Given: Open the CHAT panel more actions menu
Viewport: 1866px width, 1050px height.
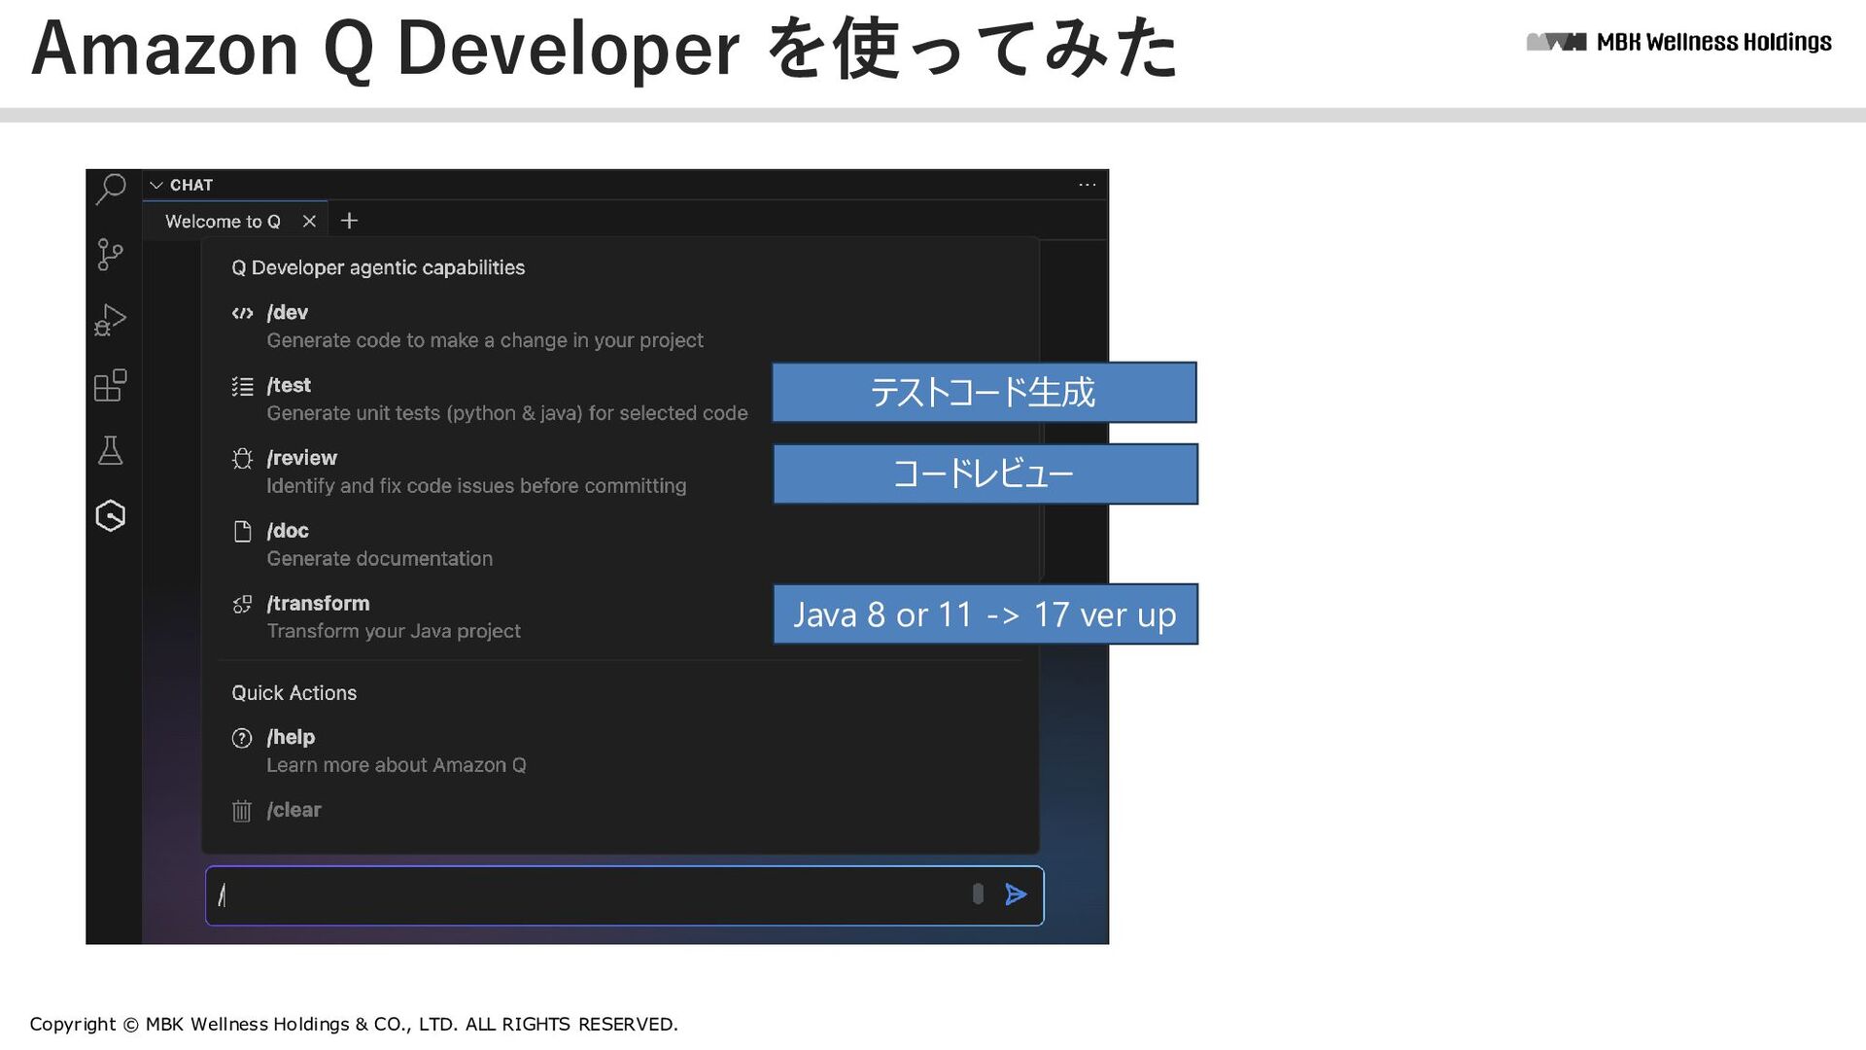Looking at the screenshot, I should tap(1088, 185).
